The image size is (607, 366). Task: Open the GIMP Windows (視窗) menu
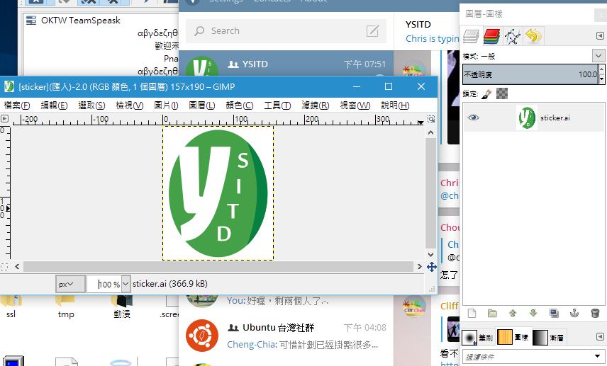coord(355,105)
